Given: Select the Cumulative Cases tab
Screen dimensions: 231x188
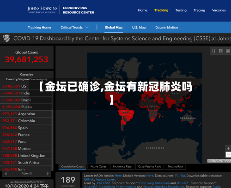Looking at the screenshot, I should click(73, 167).
